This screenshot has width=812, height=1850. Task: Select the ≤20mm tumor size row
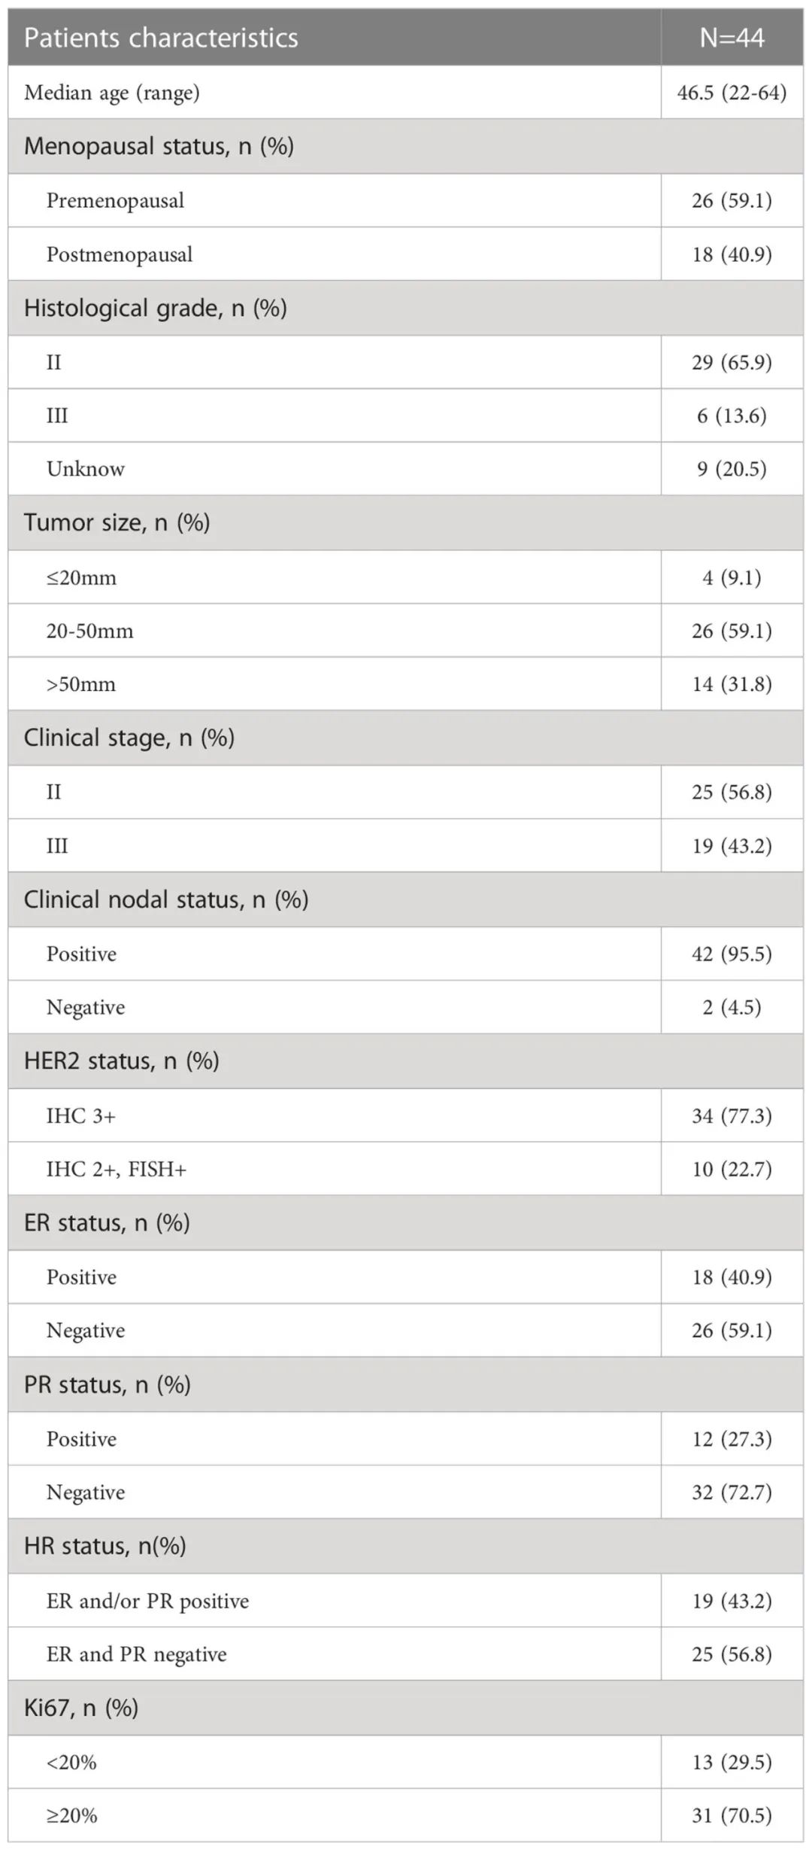click(x=81, y=577)
